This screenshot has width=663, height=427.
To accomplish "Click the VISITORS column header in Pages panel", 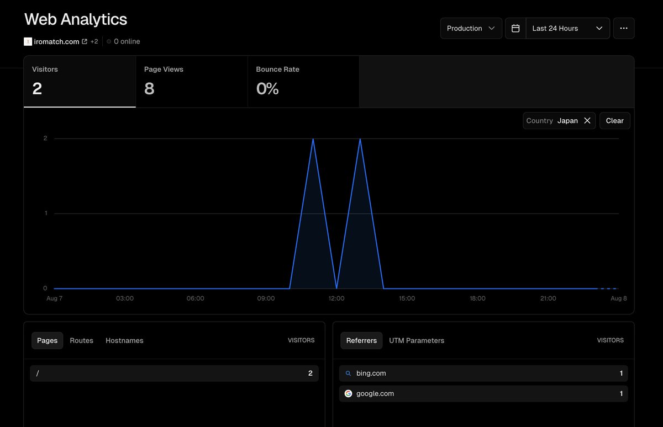I will click(301, 340).
